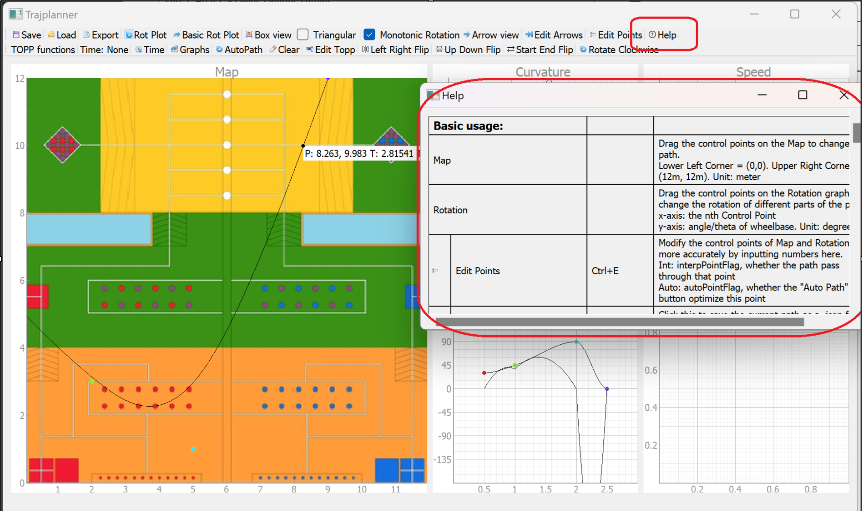862x511 pixels.
Task: Enable Arrow view mode
Action: click(x=491, y=35)
